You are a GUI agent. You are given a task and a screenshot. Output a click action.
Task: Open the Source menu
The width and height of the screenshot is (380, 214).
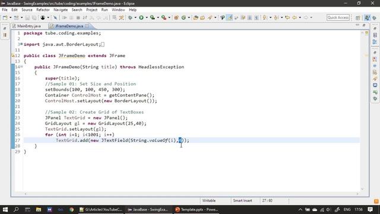(27, 10)
